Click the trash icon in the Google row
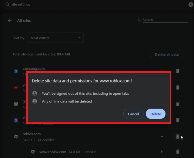194x158 pixels. pos(178,104)
